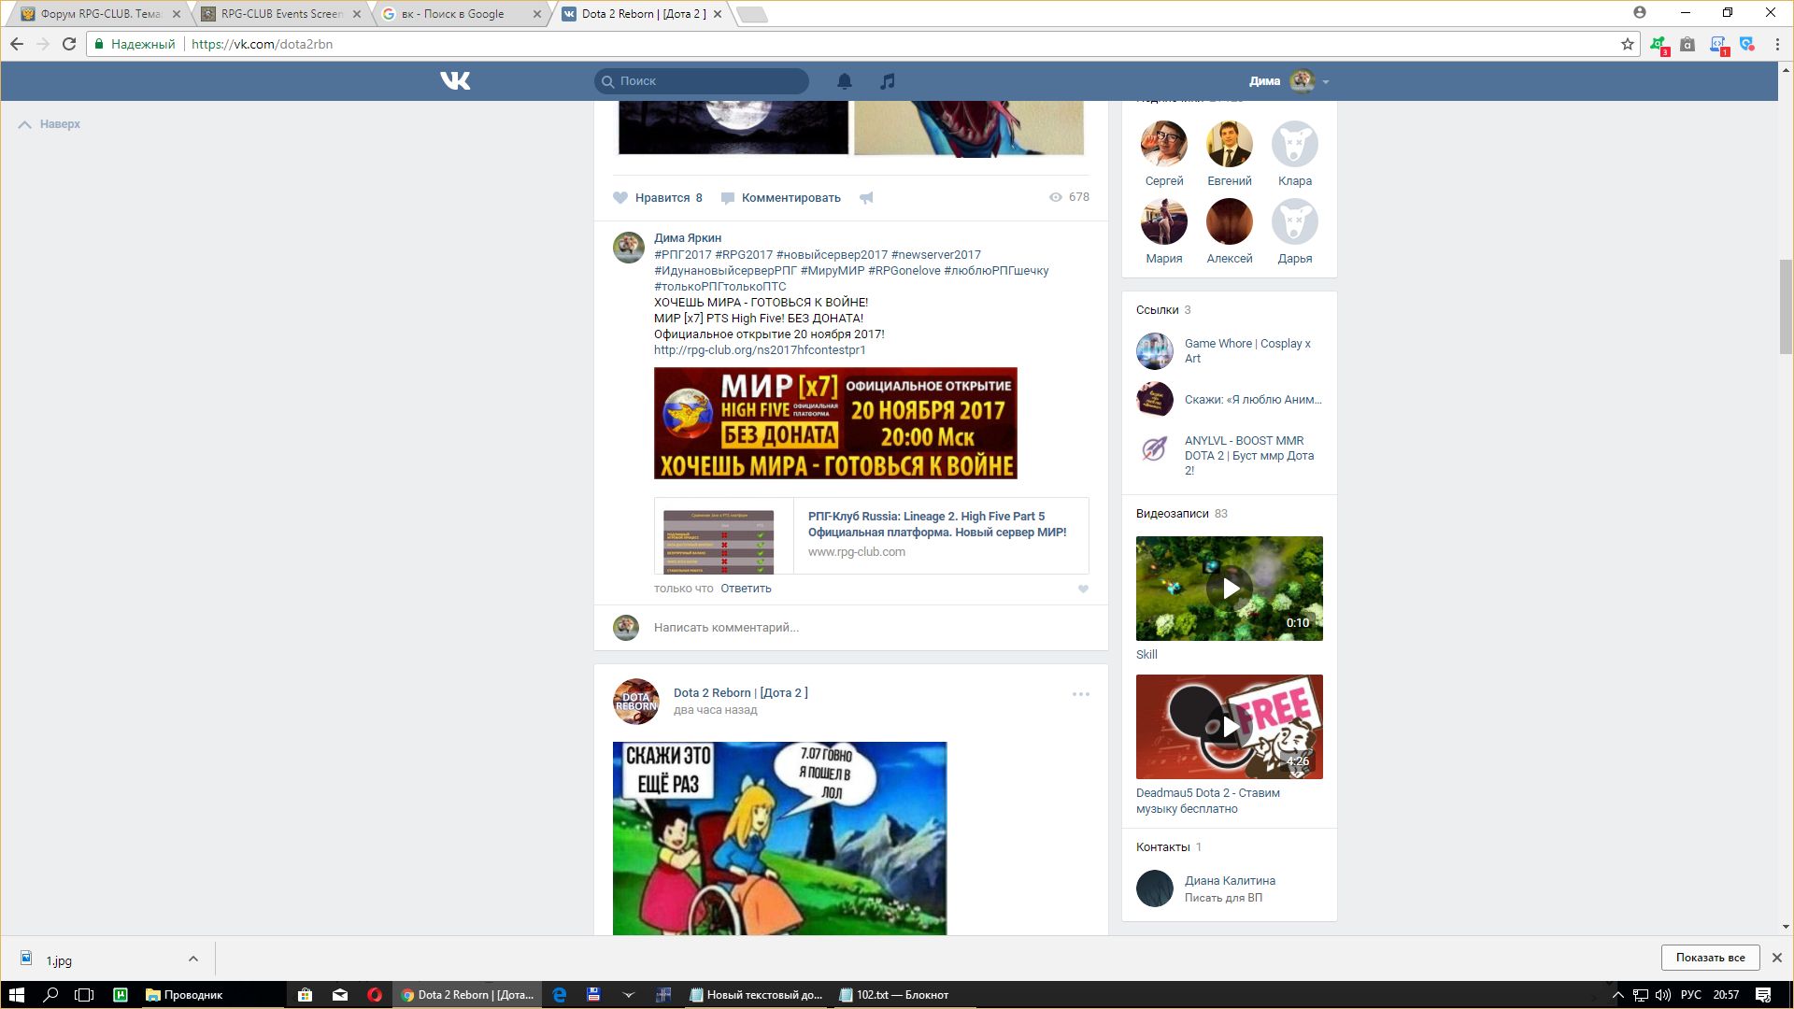Switch to RPG-CLUB Events Screen tab
Screen dimensions: 1794x1009
click(x=281, y=14)
